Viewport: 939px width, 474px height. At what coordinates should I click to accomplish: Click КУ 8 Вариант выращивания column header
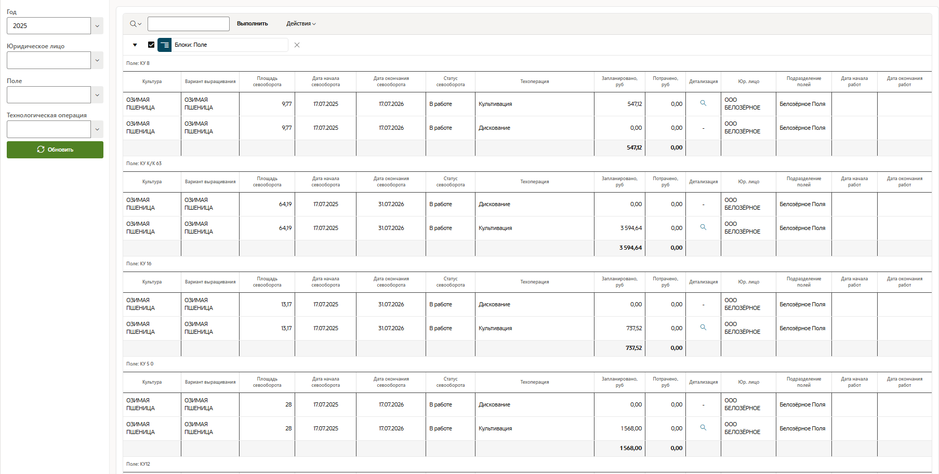[x=210, y=82]
